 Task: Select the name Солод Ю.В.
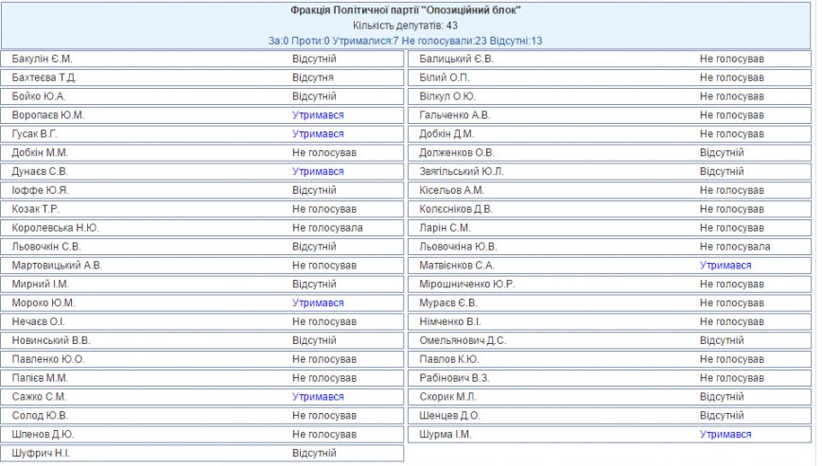point(40,416)
